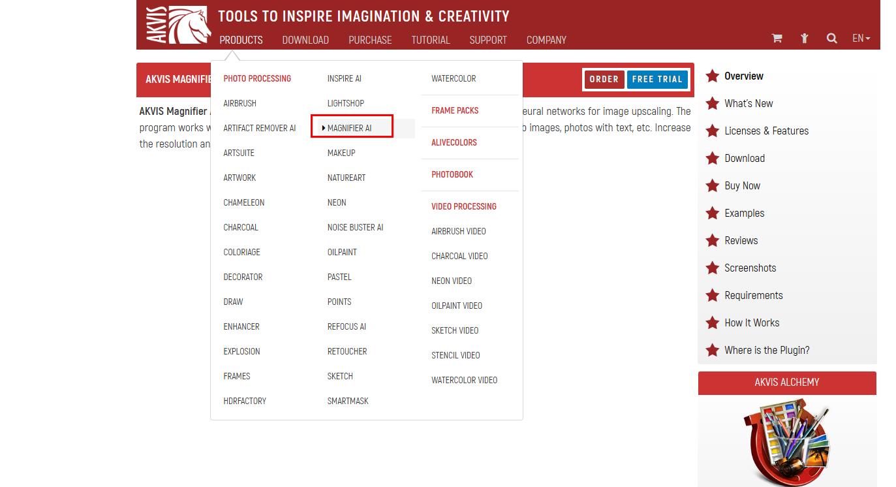Select Pastel product
The image size is (896, 487).
click(339, 277)
